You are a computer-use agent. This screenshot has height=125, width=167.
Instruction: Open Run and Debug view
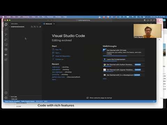[6, 40]
